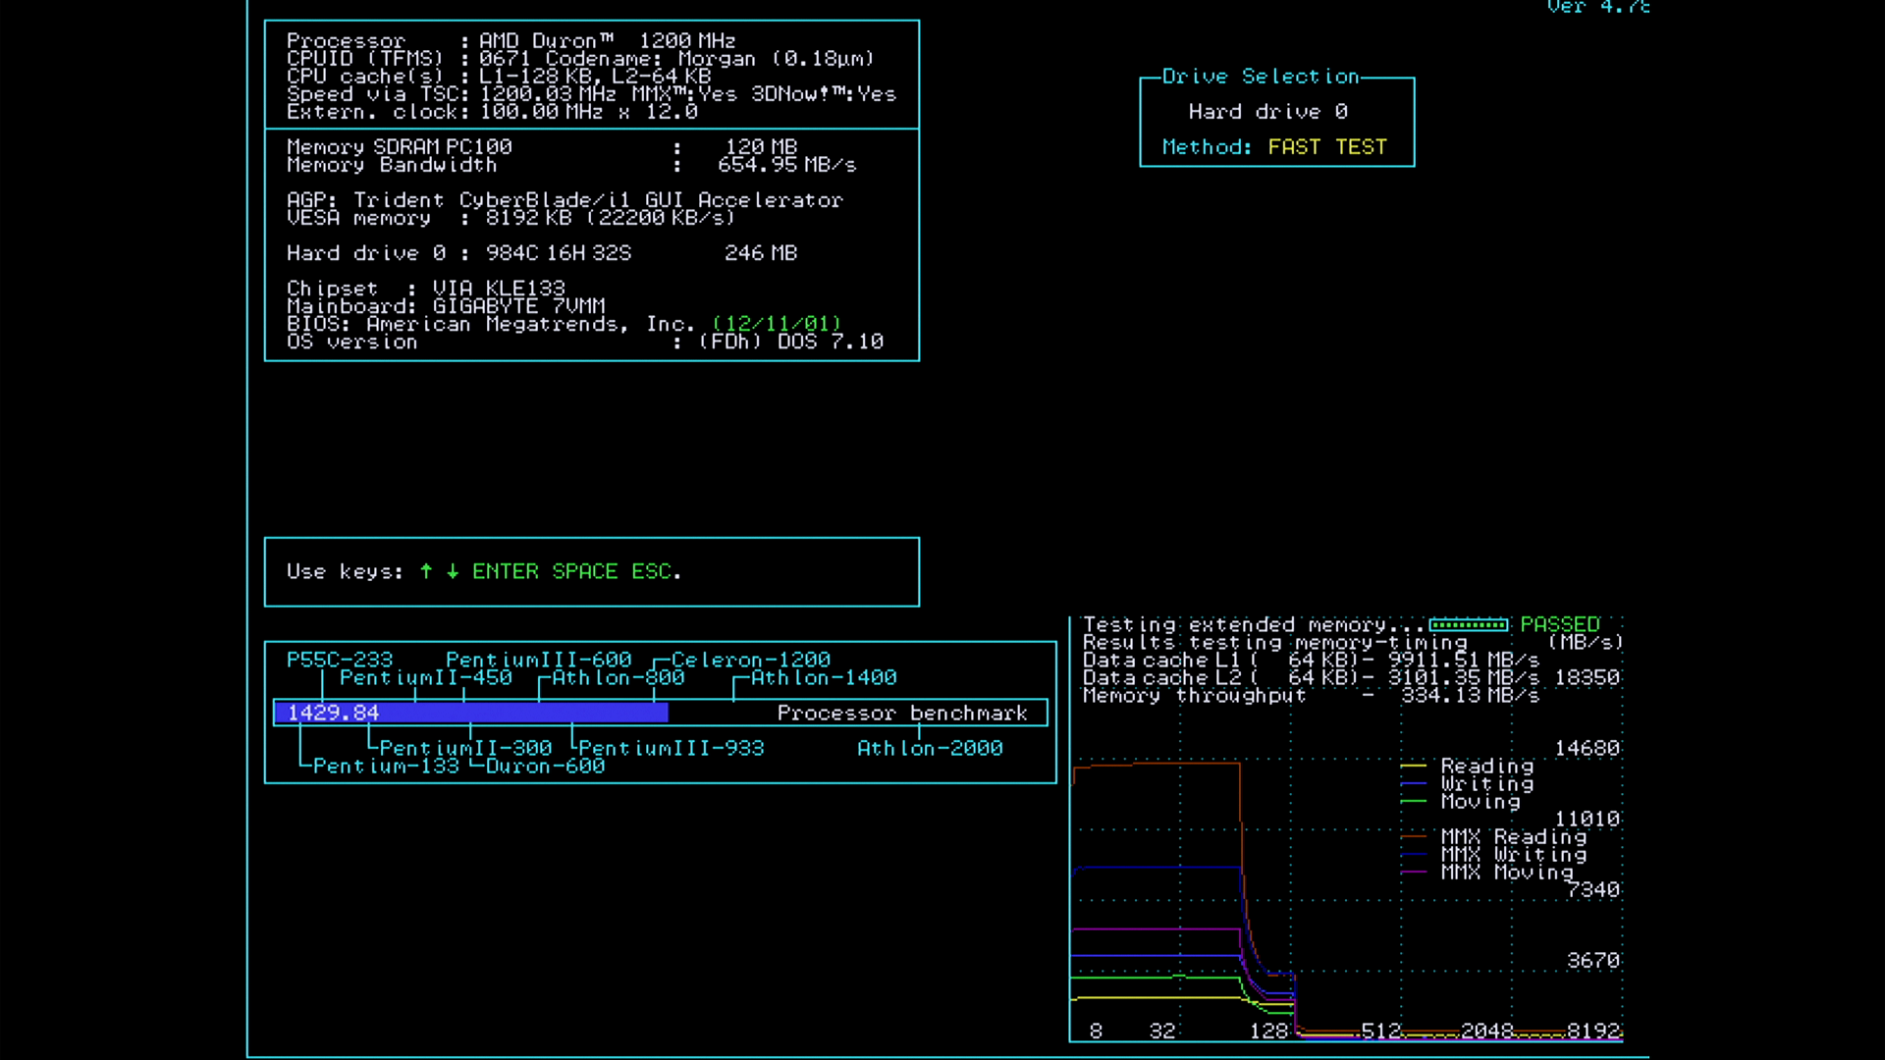Click the Celeron-1200 benchmark marker
The width and height of the screenshot is (1885, 1060).
coord(750,660)
